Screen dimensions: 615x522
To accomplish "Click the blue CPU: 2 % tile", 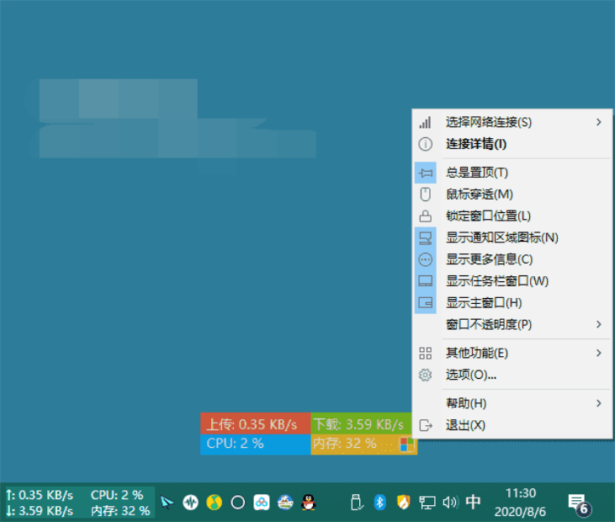I will coord(255,445).
